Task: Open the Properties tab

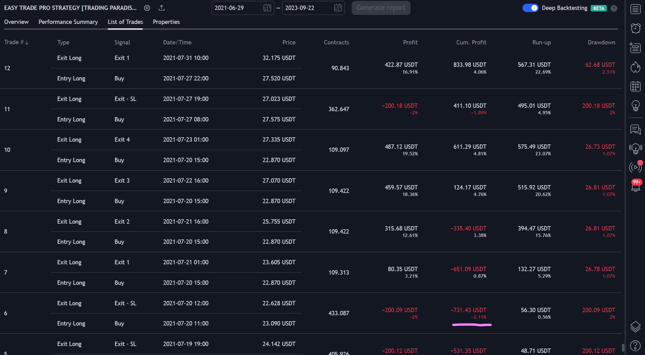Action: point(166,22)
